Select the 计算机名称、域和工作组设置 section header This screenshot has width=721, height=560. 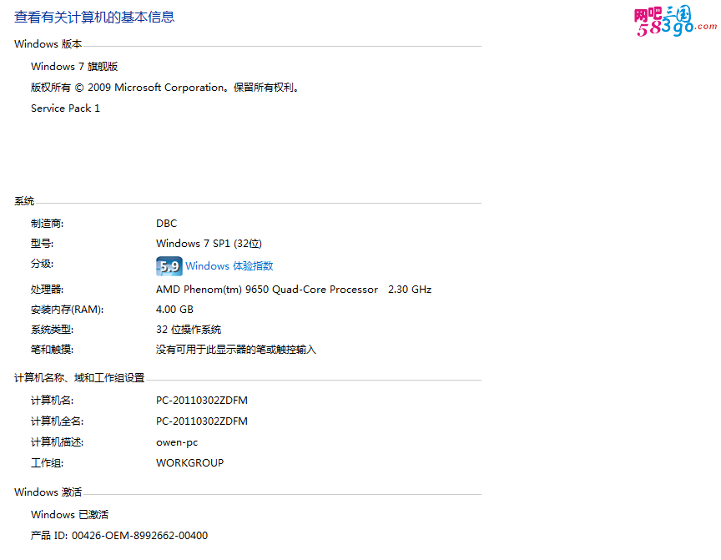pos(79,378)
